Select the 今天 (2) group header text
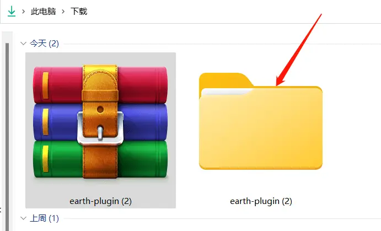 [44, 44]
